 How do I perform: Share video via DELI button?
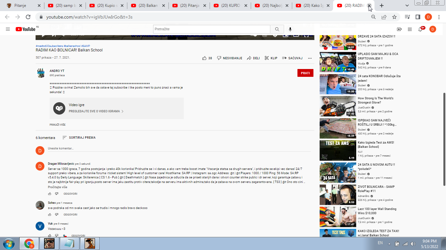(x=253, y=58)
